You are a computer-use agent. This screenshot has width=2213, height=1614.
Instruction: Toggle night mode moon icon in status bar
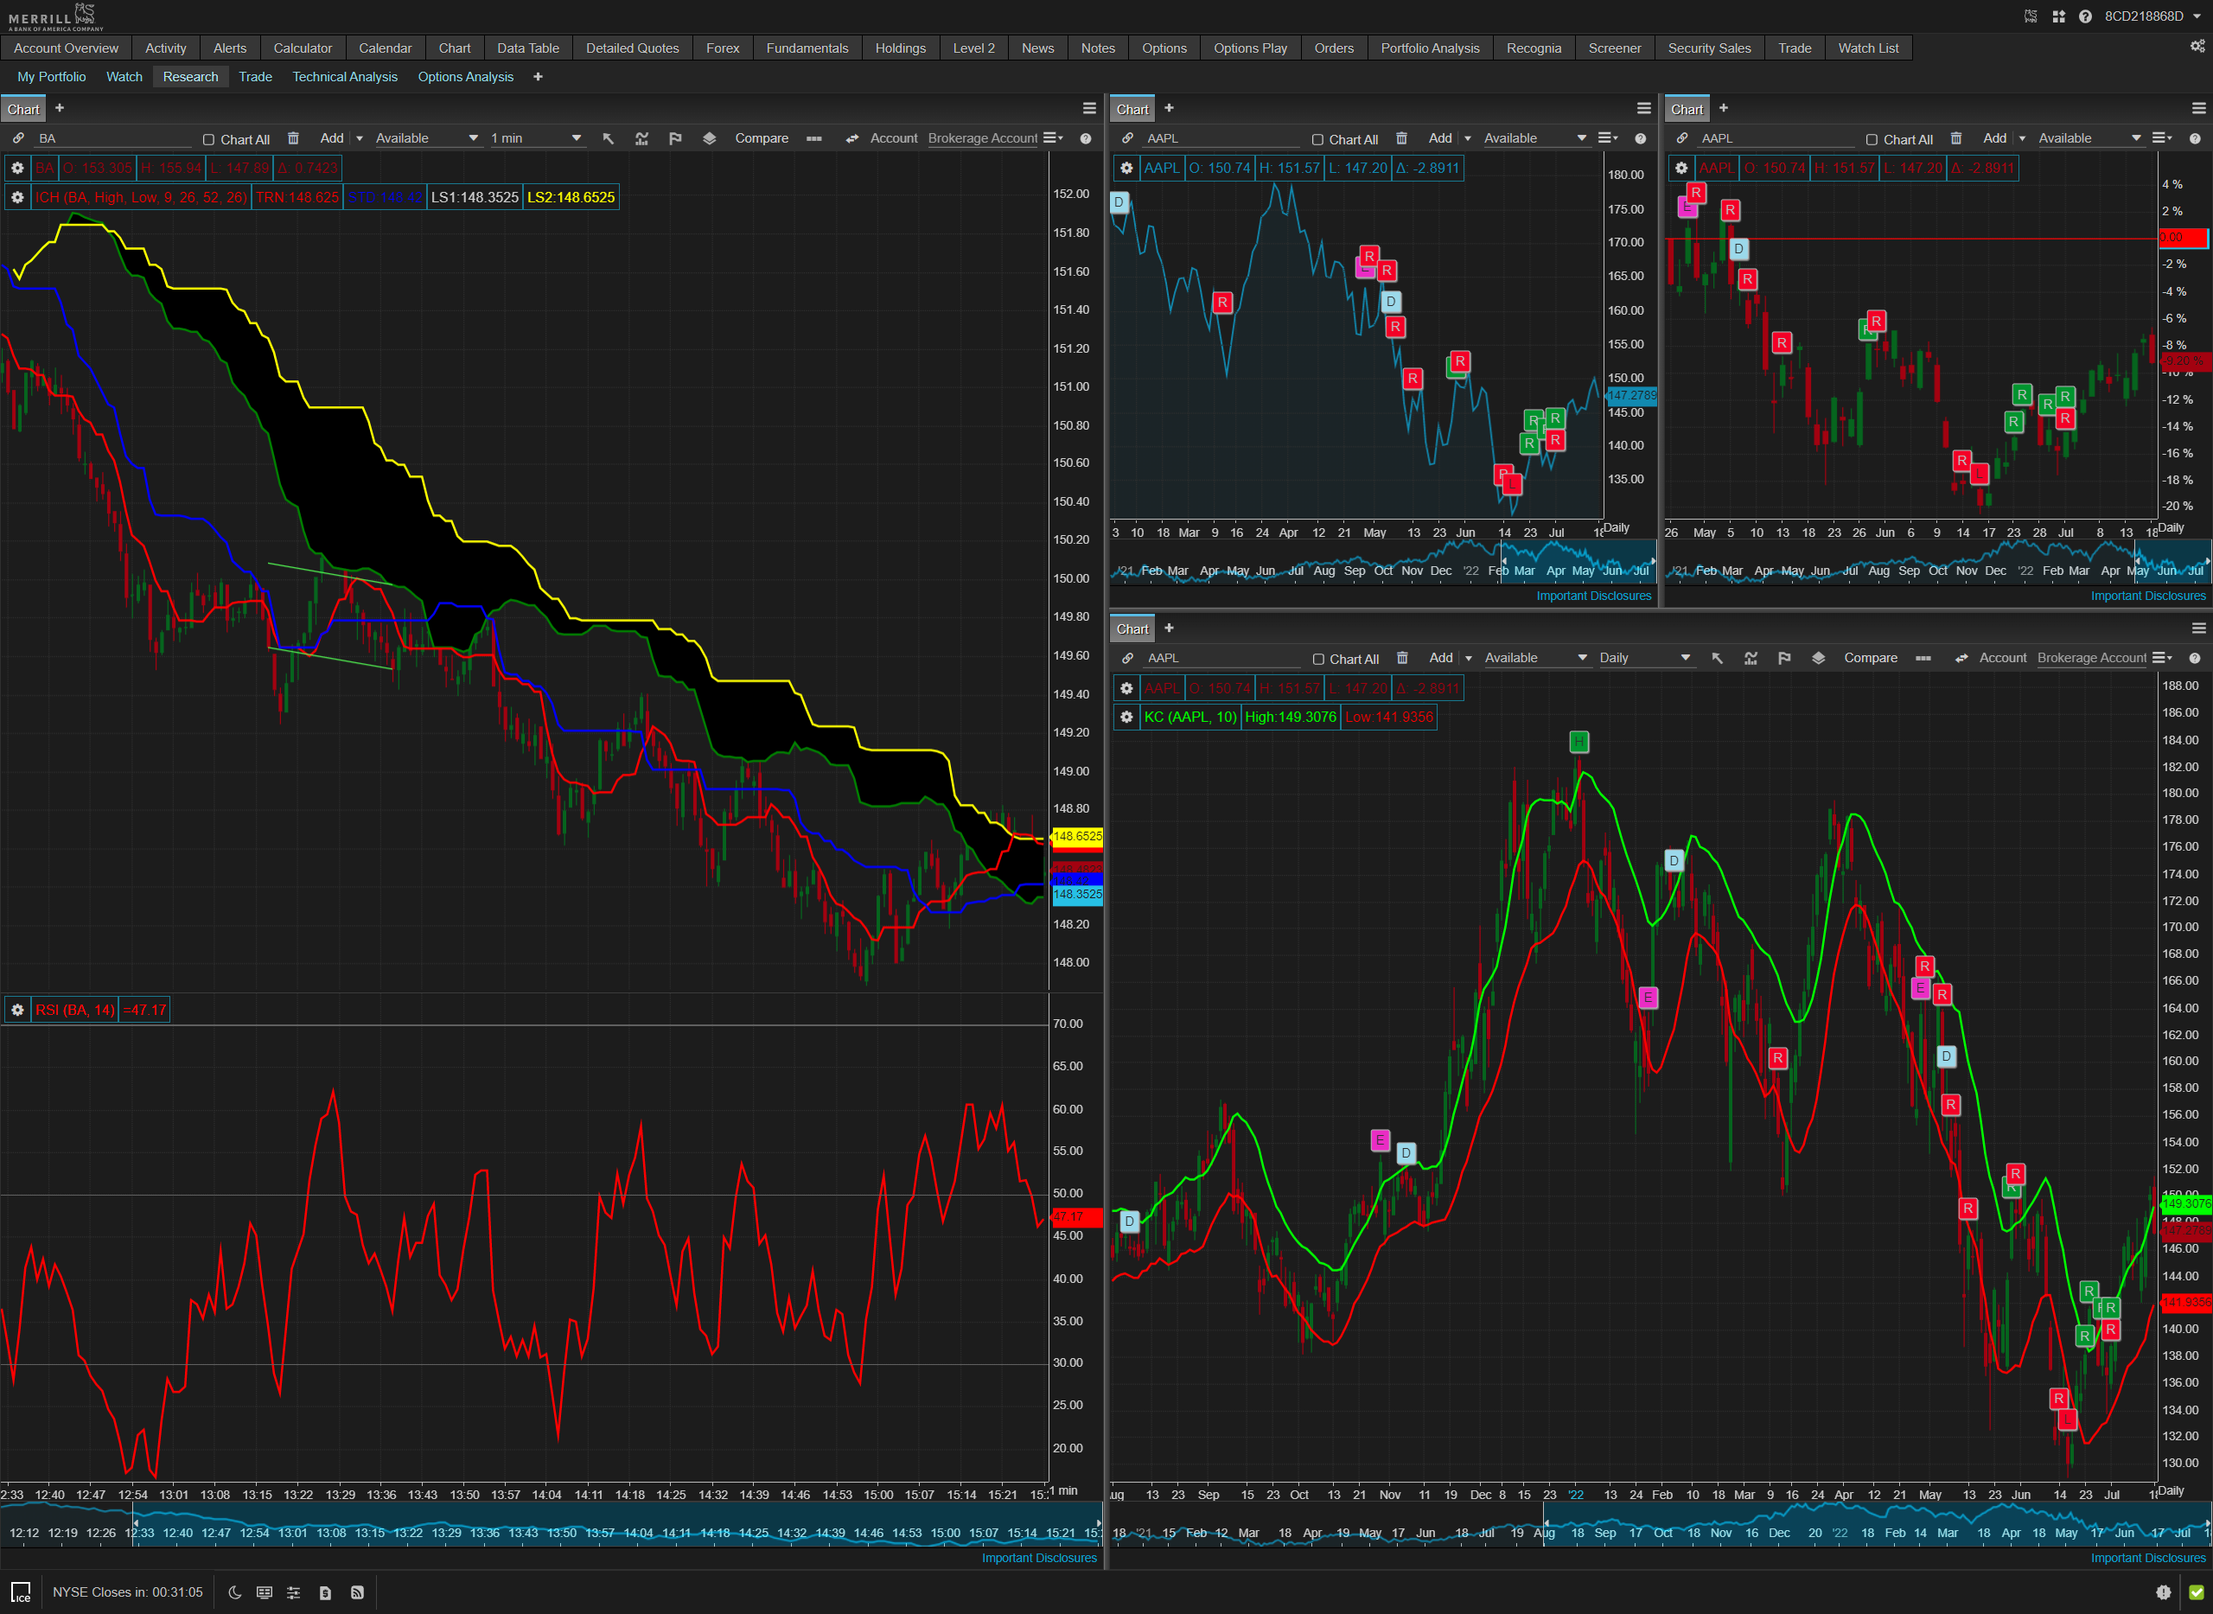pyautogui.click(x=234, y=1592)
